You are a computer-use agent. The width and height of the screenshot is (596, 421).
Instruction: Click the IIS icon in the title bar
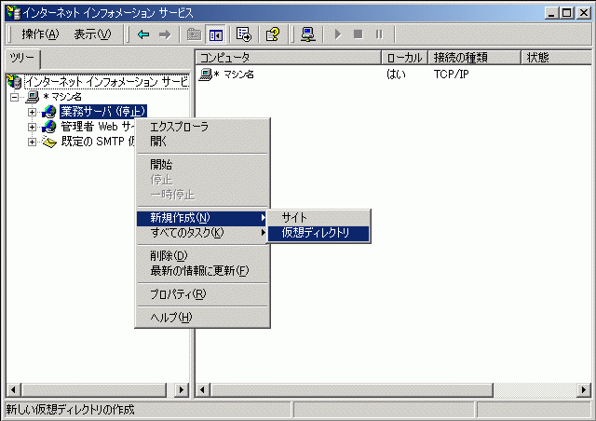click(x=14, y=12)
